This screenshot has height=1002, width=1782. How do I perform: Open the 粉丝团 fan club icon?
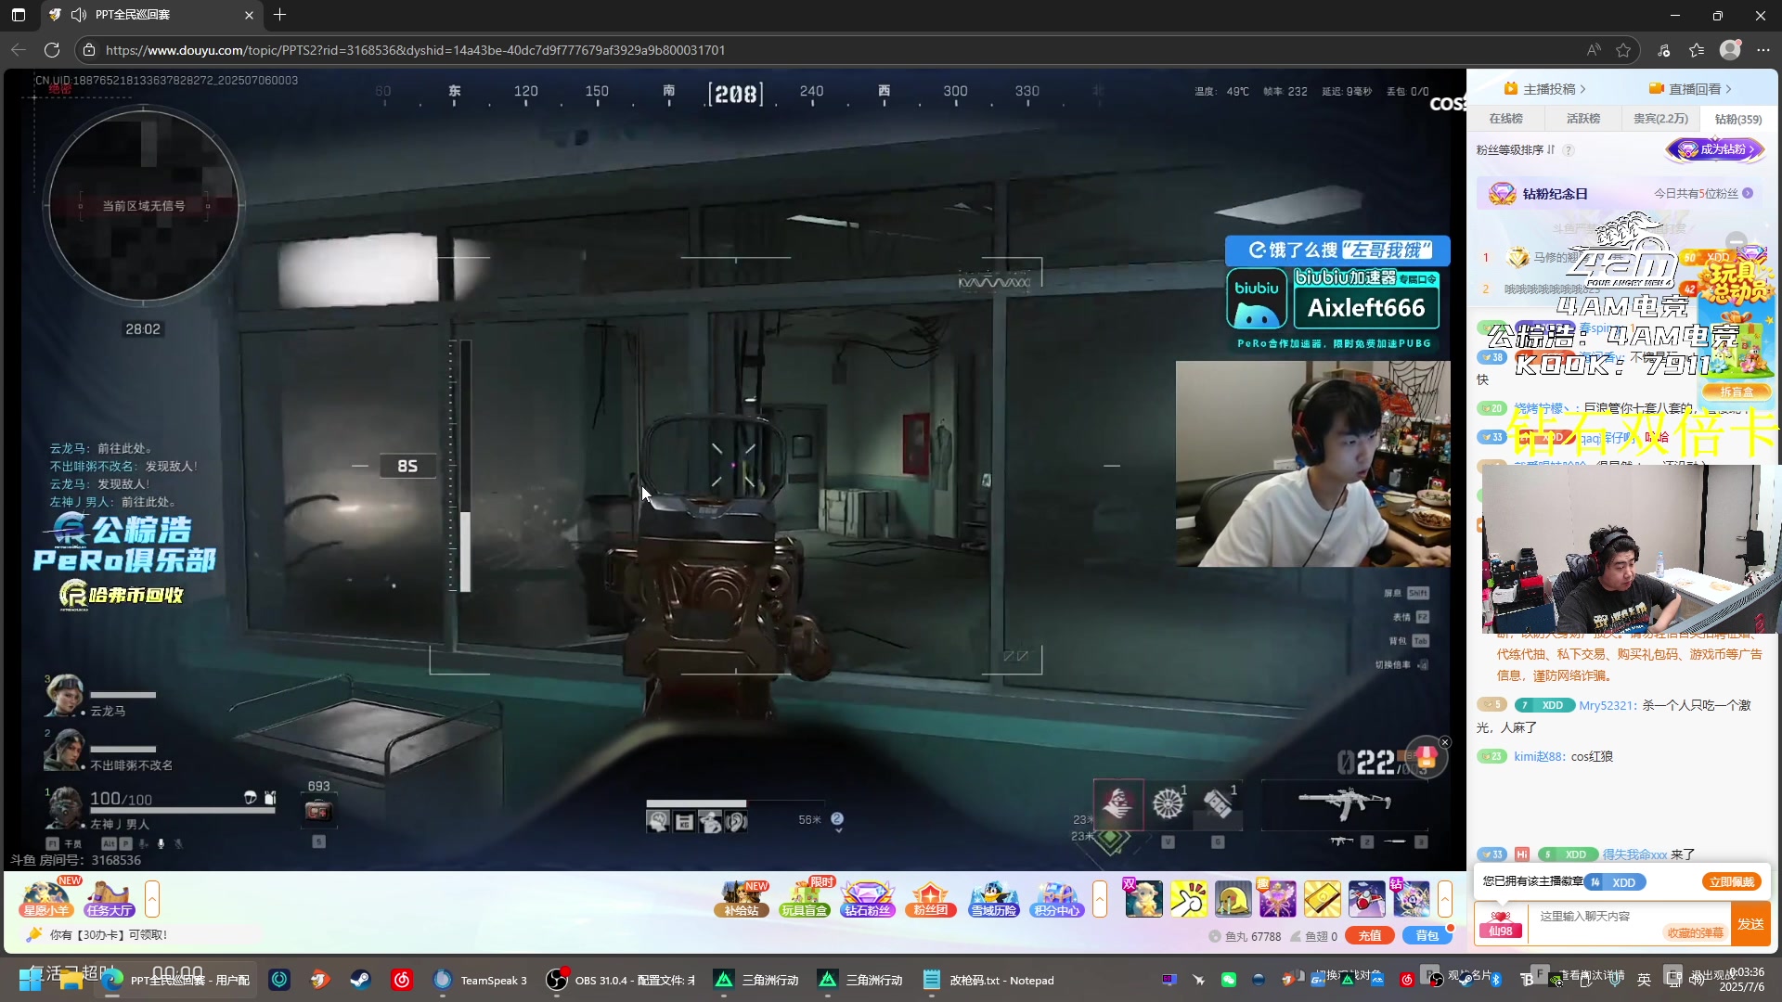[x=930, y=898]
